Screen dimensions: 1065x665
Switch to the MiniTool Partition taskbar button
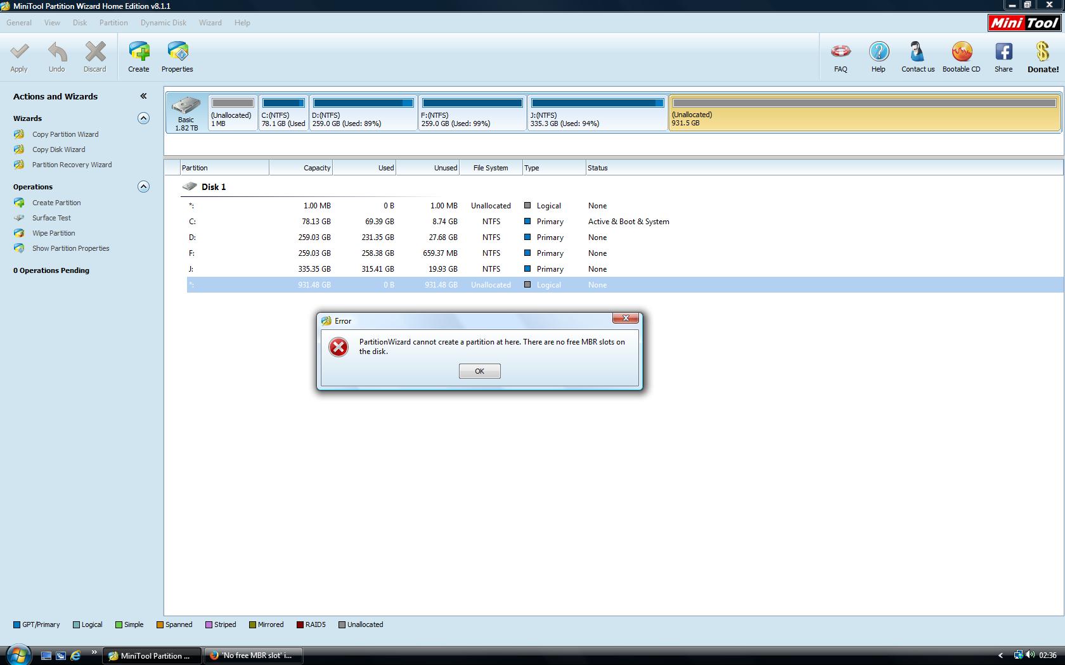click(152, 655)
